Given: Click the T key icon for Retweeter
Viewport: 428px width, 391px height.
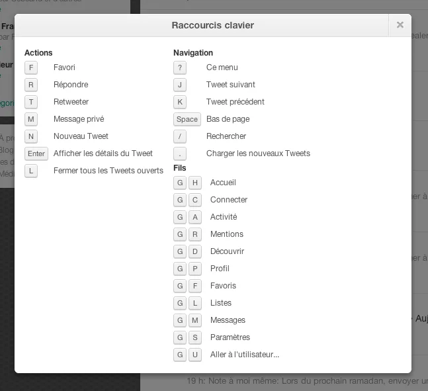Looking at the screenshot, I should pos(31,102).
